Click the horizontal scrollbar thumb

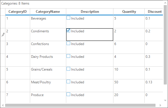(80, 105)
